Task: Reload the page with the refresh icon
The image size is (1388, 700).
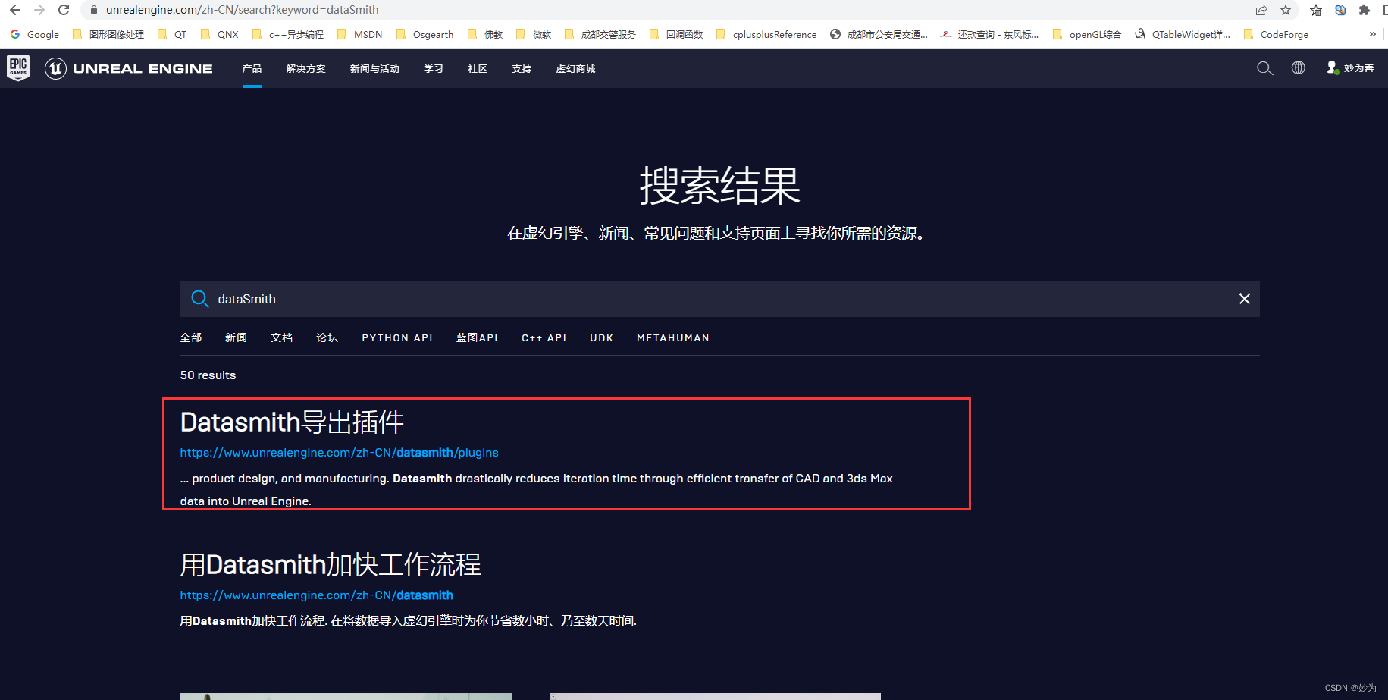Action: 64,10
